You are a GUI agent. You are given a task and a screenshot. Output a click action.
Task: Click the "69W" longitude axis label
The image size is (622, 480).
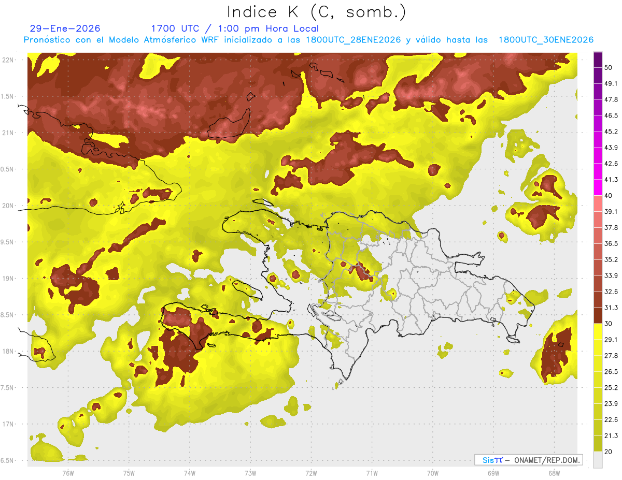coord(493,473)
